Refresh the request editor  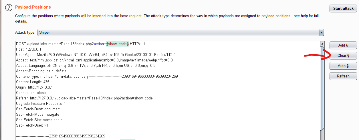pyautogui.click(x=343, y=76)
